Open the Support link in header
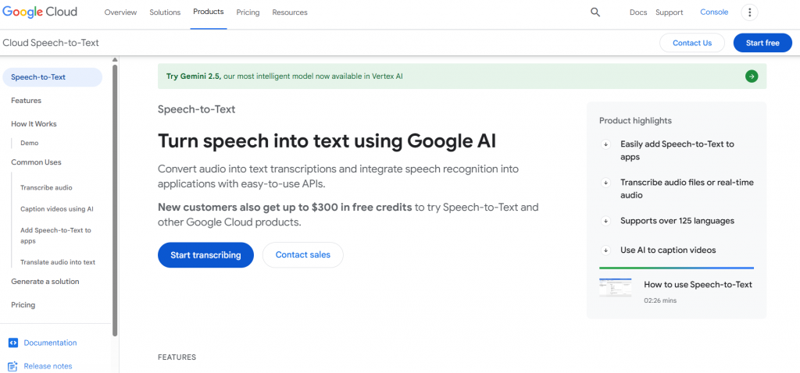This screenshot has width=800, height=373. tap(670, 12)
